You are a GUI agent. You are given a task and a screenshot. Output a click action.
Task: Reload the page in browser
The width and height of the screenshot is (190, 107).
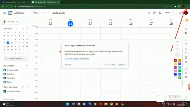pos(11,7)
